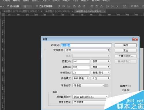Click the 高度 field showing 300
The image size is (144, 110).
point(81,67)
